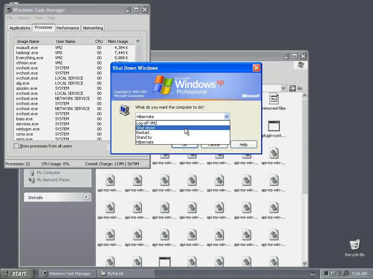Choose Log off VM2 from the list
Image resolution: width=373 pixels, height=279 pixels.
(x=183, y=123)
